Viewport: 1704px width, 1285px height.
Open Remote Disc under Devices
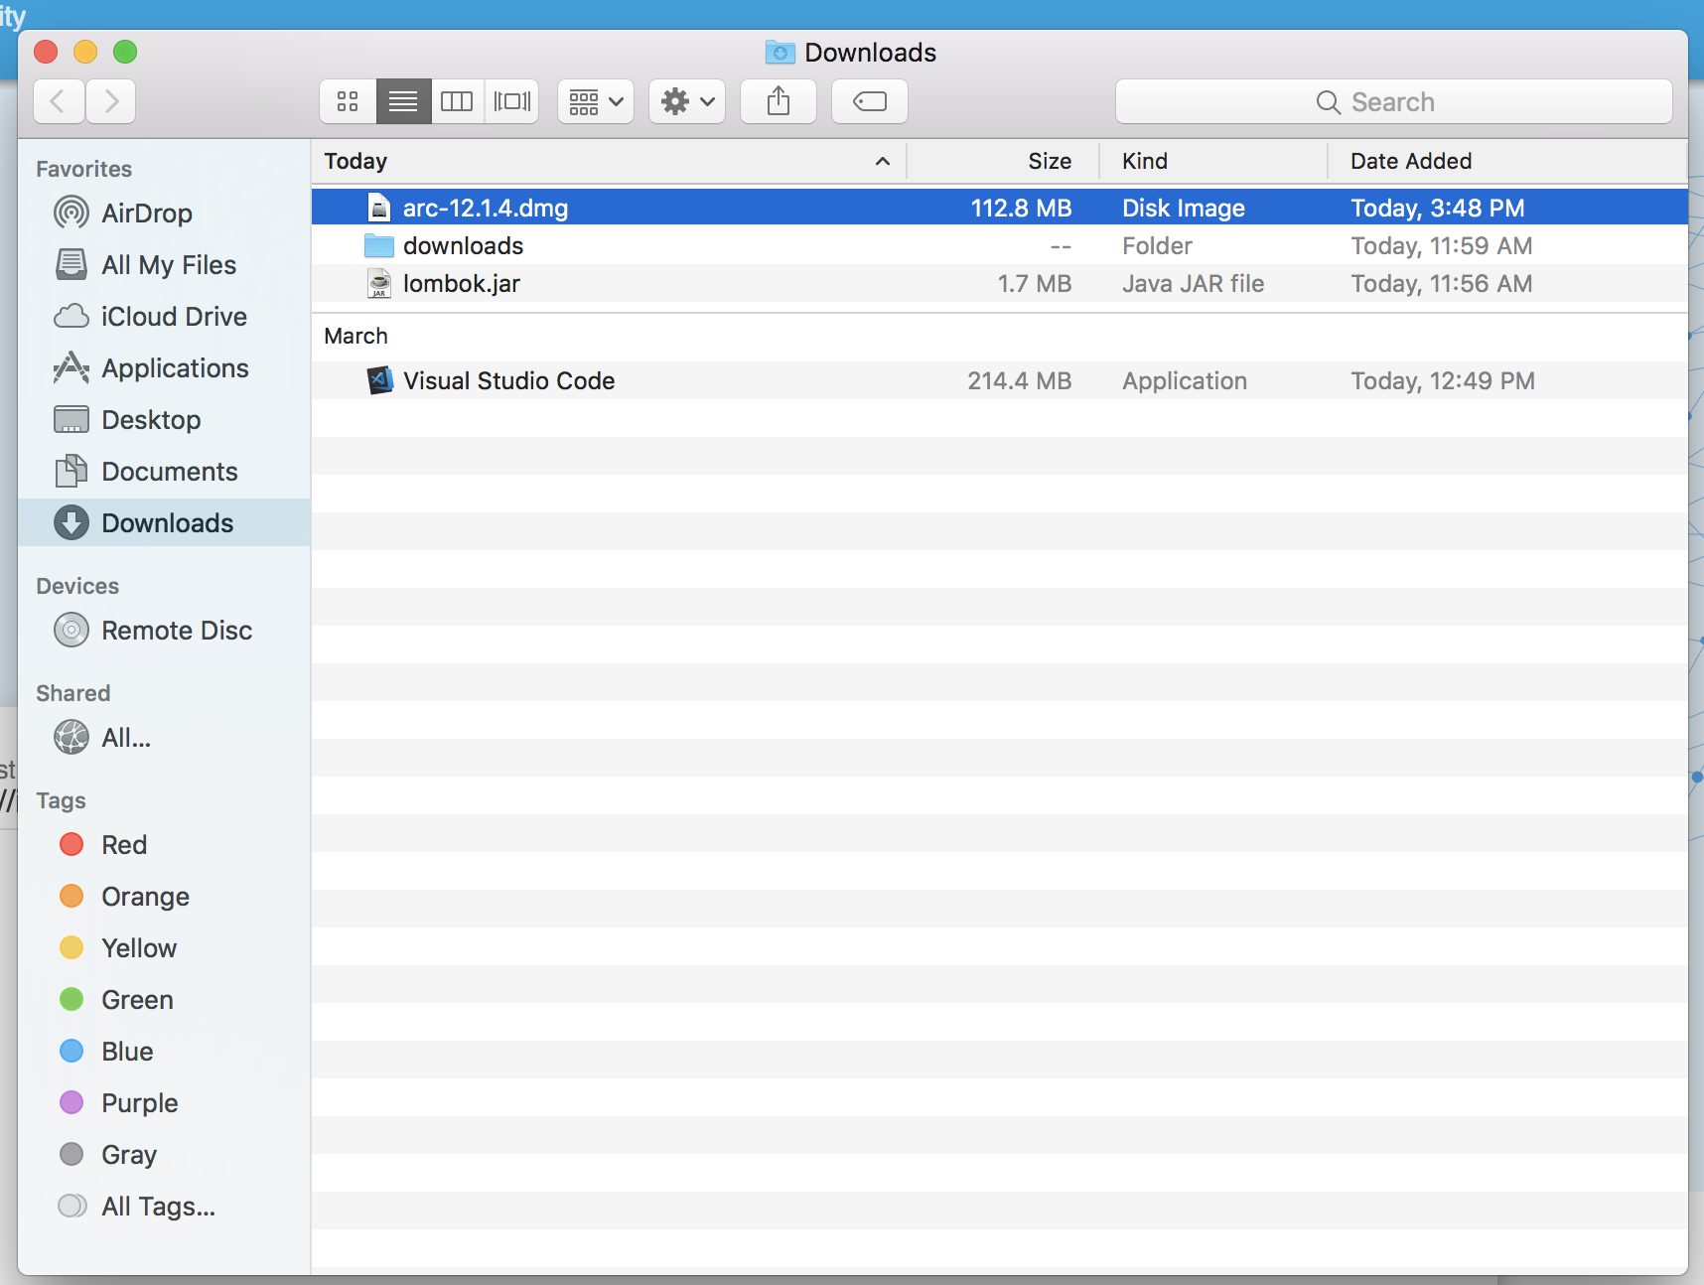click(x=176, y=631)
